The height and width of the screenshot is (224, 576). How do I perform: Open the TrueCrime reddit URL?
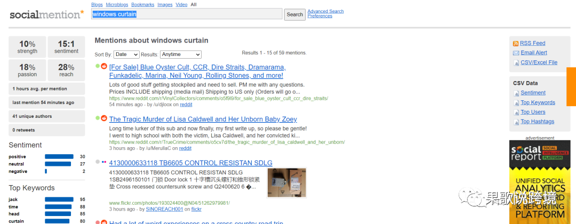(227, 142)
